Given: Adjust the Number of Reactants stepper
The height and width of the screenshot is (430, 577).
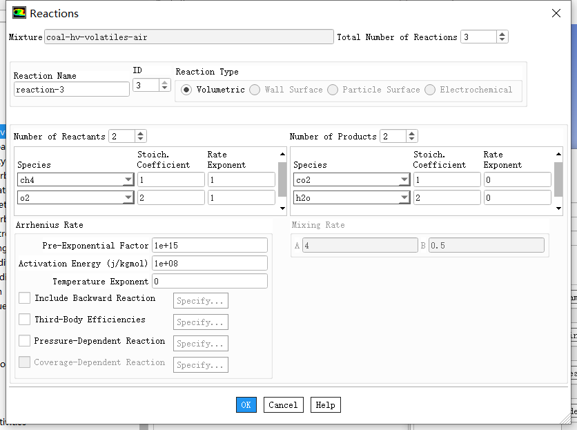Looking at the screenshot, I should [x=141, y=137].
